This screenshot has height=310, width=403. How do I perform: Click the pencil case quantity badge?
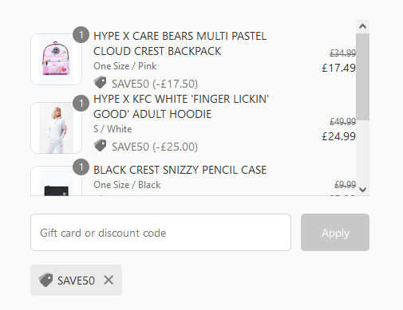81,167
